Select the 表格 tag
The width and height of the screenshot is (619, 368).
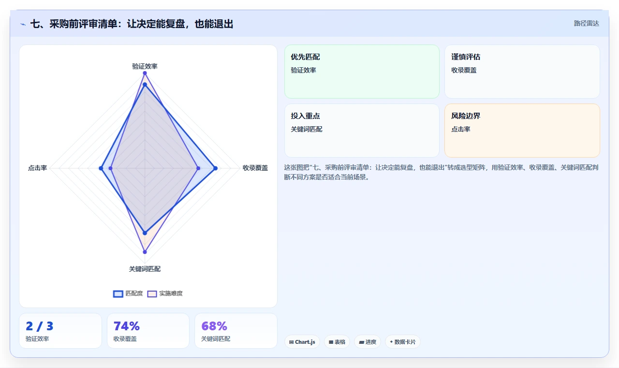pos(337,342)
